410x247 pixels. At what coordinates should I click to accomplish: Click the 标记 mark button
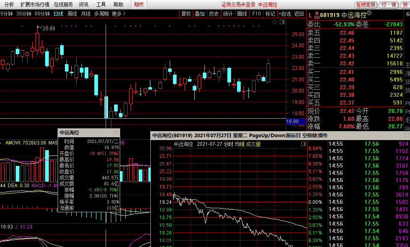pyautogui.click(x=270, y=14)
